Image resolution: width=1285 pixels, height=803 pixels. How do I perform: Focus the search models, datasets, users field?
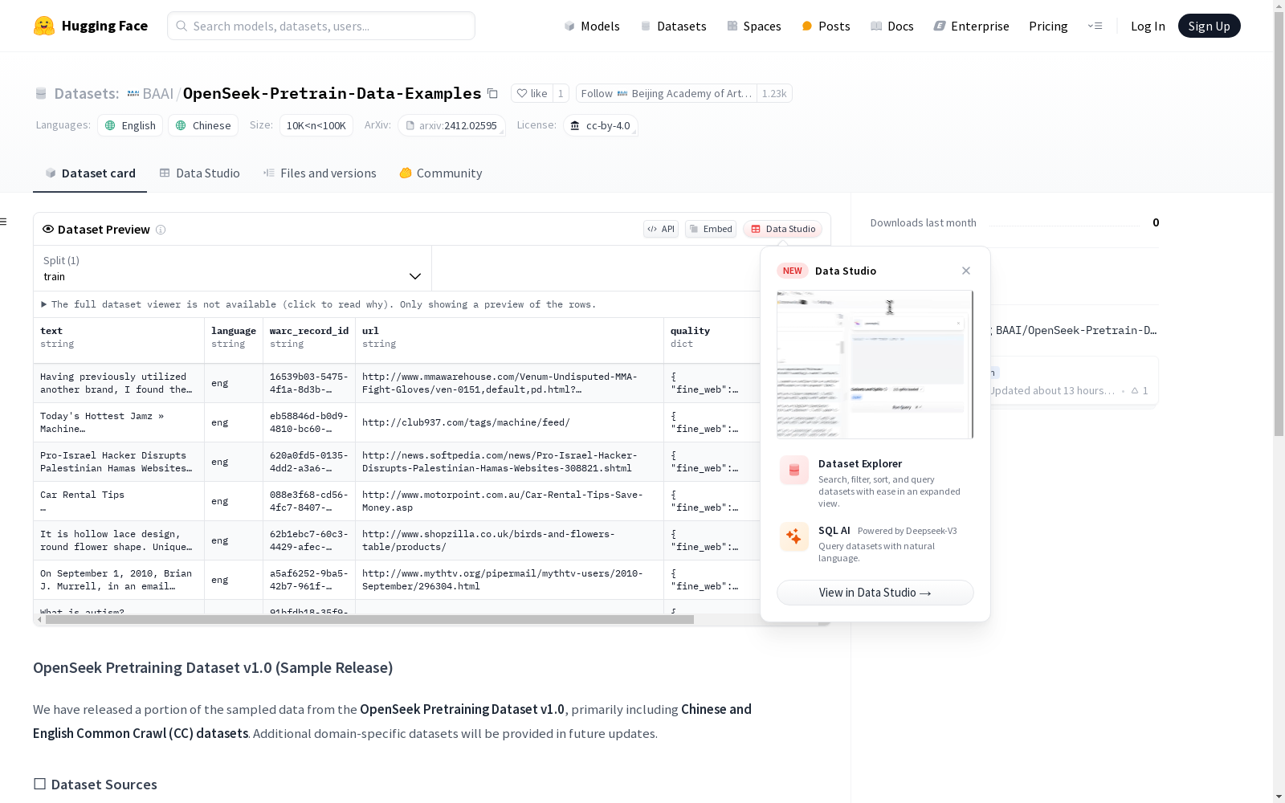coord(321,26)
